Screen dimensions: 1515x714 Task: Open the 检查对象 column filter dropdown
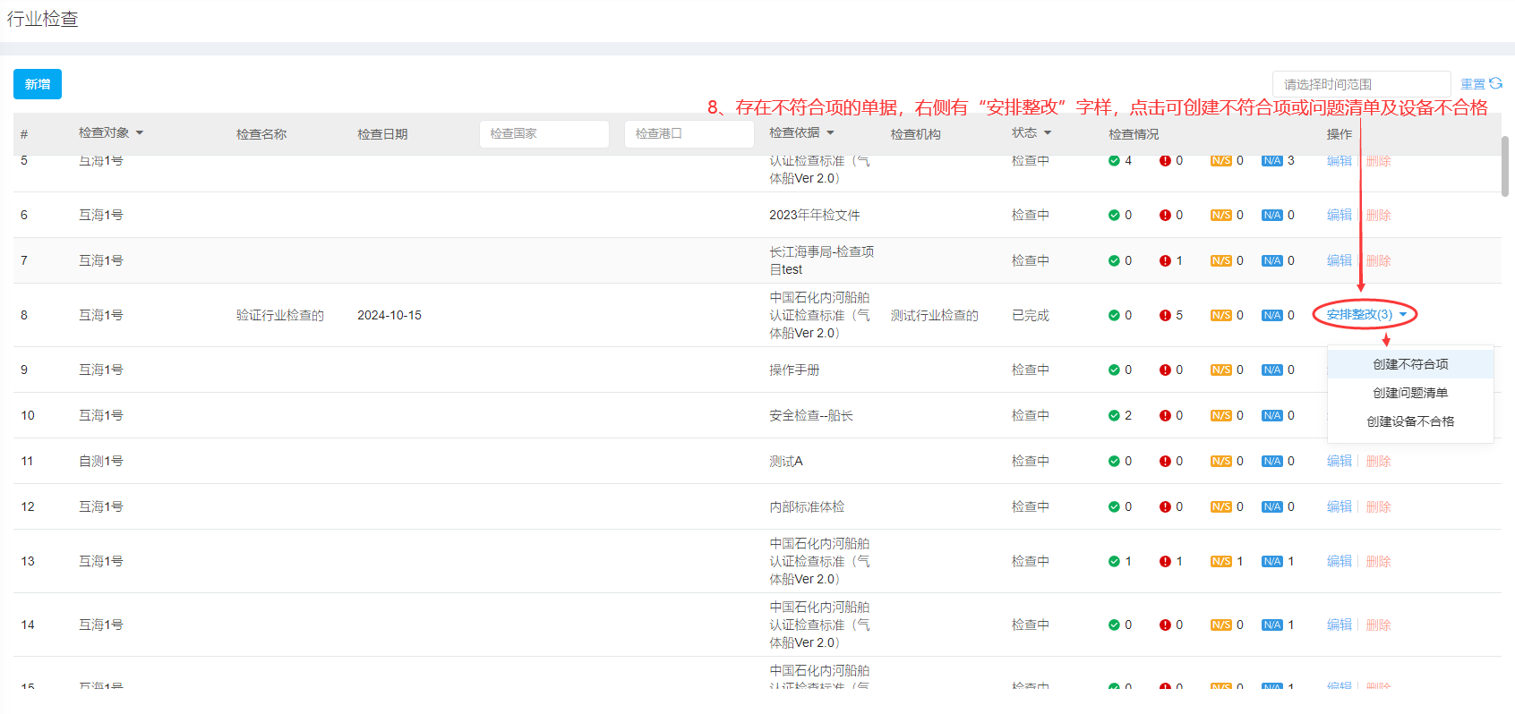coord(140,132)
